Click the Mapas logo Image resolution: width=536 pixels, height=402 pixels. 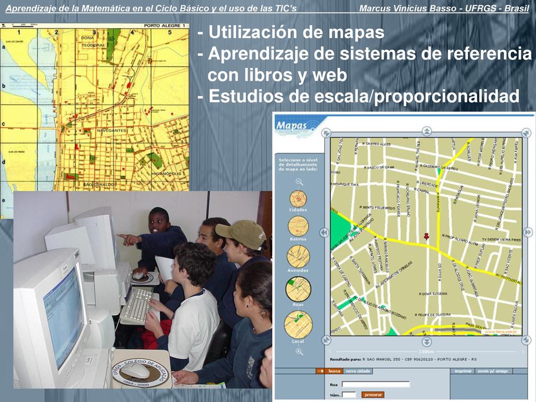pyautogui.click(x=292, y=125)
